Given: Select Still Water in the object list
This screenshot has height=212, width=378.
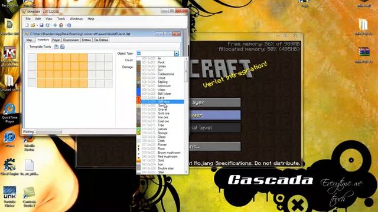Looking at the screenshot, I should 160,94.
